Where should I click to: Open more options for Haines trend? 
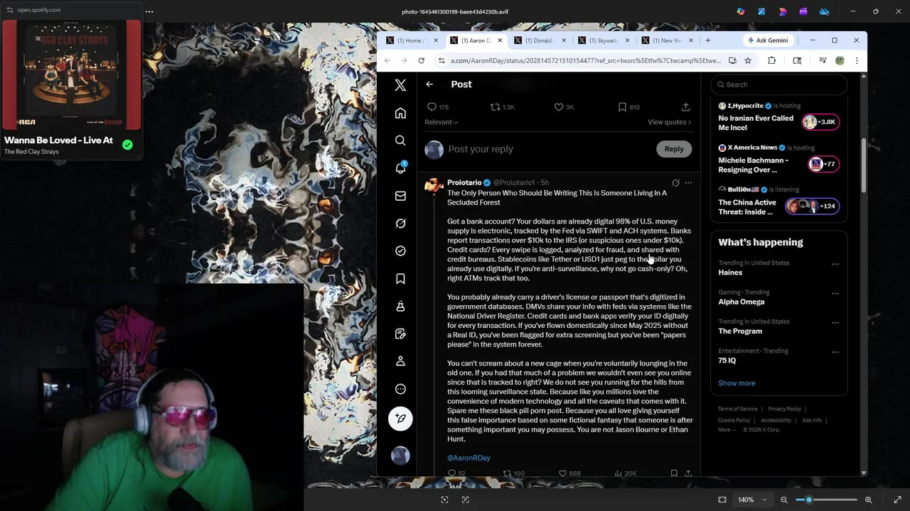click(x=835, y=264)
